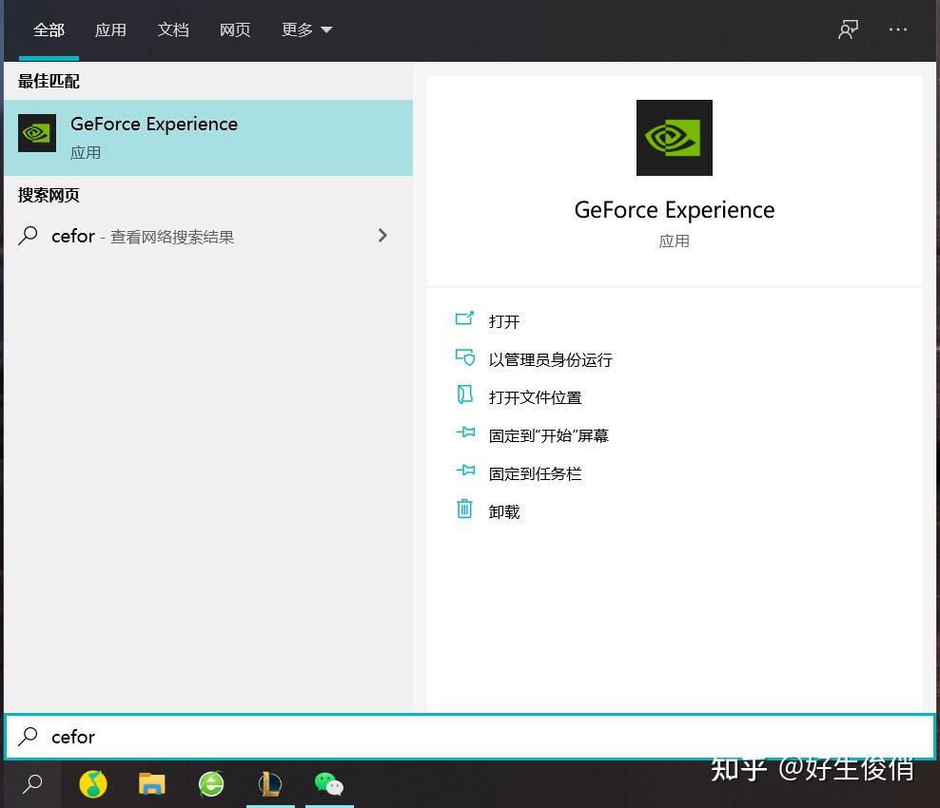Open WeChat from the taskbar

[328, 784]
